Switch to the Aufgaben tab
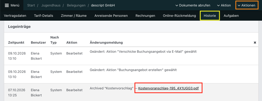This screenshot has width=262, height=101. click(231, 16)
